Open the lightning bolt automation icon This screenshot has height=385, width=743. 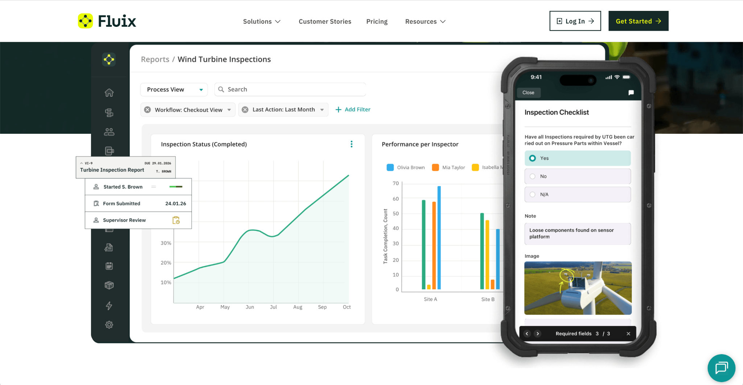[x=109, y=306]
